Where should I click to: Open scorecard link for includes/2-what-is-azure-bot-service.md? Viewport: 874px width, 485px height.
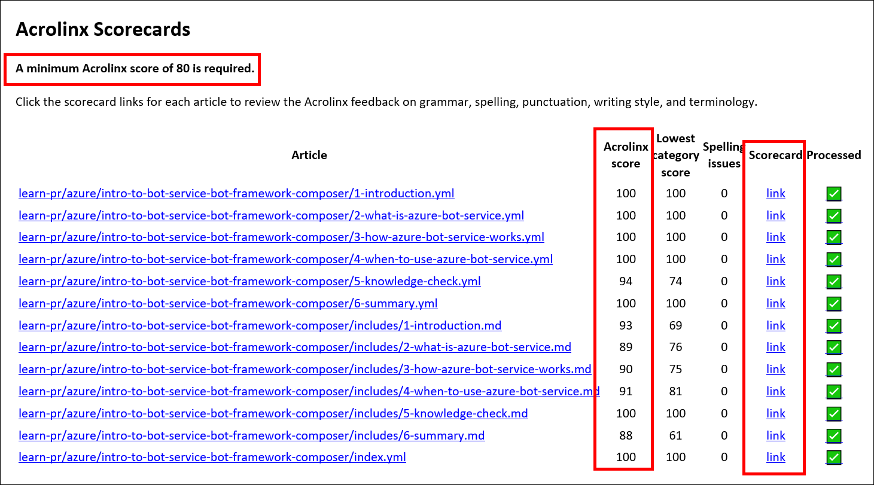click(776, 347)
